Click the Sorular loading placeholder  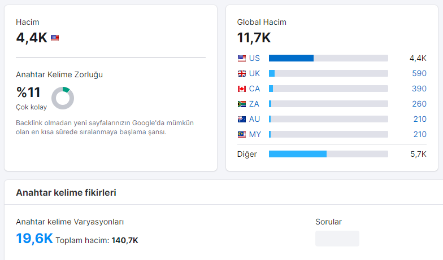(x=337, y=239)
